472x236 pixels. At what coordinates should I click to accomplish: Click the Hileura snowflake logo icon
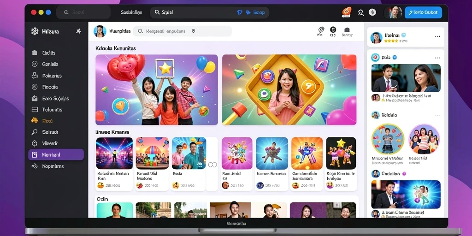(35, 31)
